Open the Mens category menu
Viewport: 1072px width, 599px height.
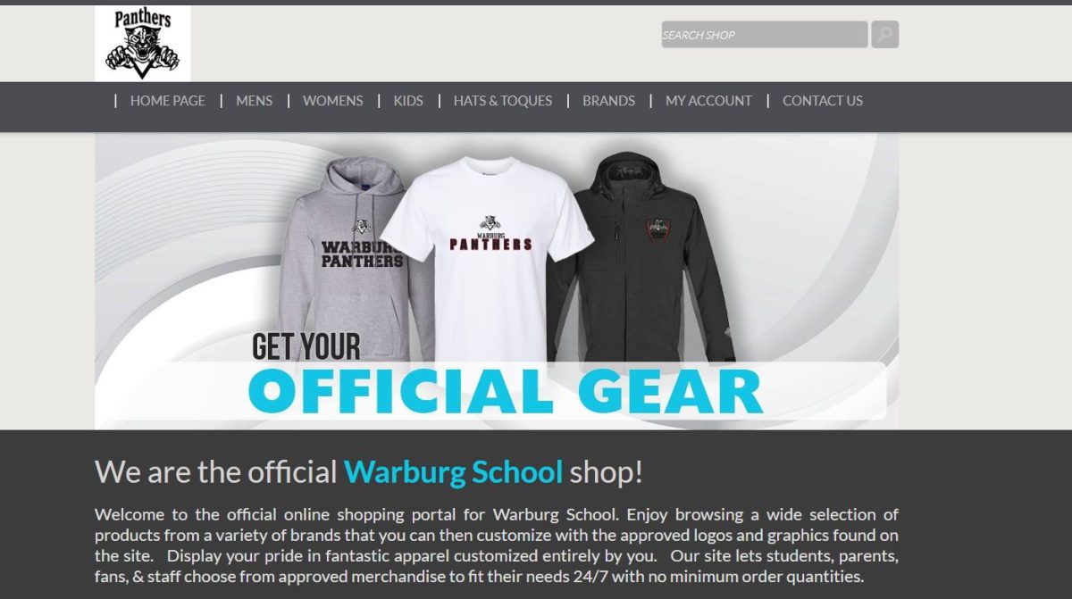[255, 101]
